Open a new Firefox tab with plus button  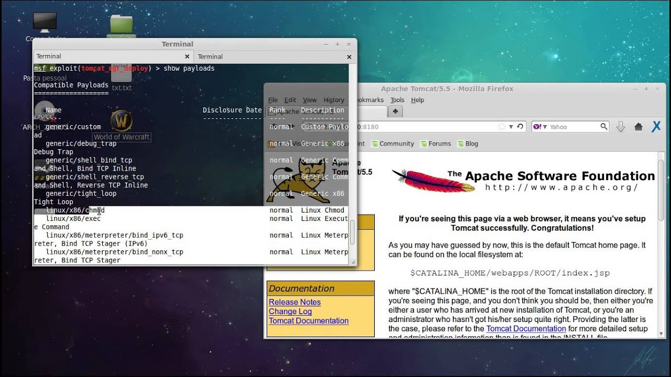click(395, 111)
